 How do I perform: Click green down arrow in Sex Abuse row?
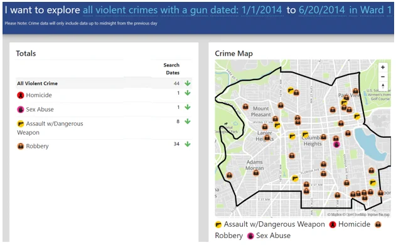(188, 107)
